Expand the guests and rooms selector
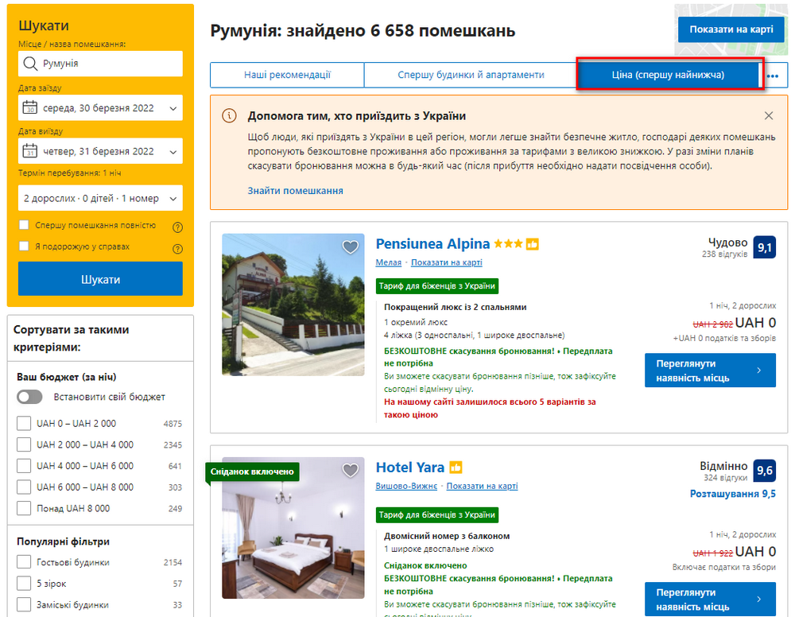Screen dimensions: 795x617 click(100, 198)
